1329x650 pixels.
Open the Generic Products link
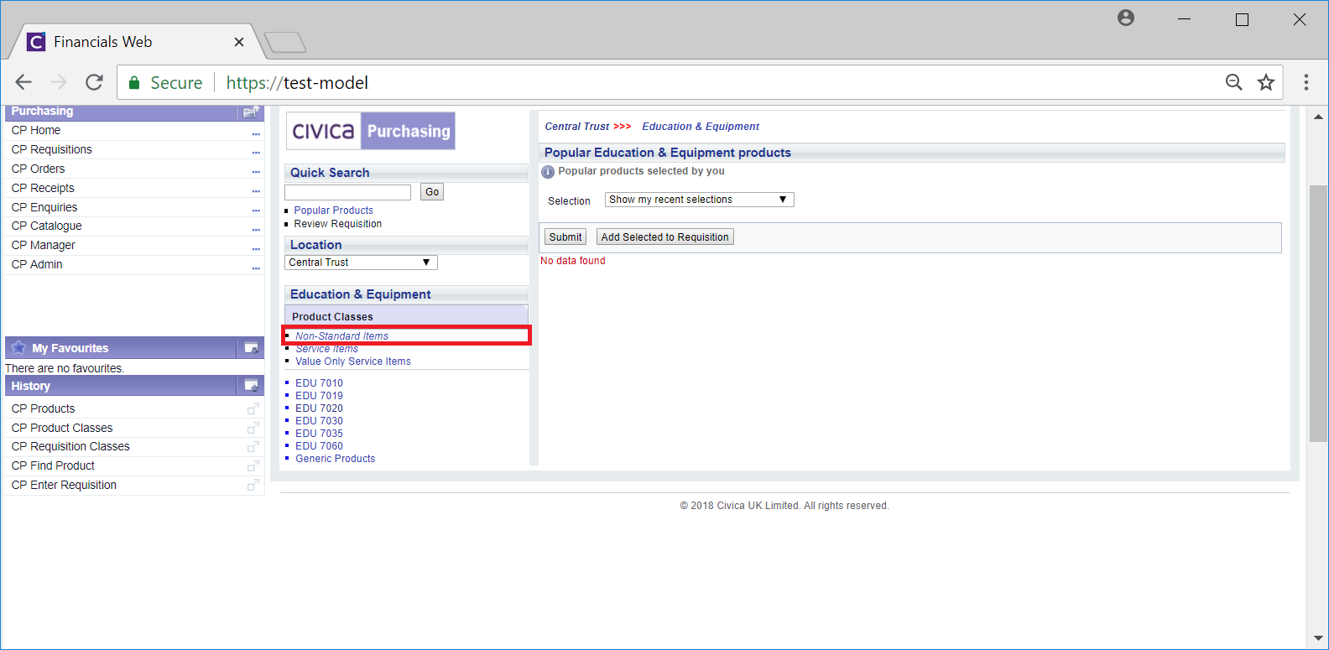pos(335,459)
